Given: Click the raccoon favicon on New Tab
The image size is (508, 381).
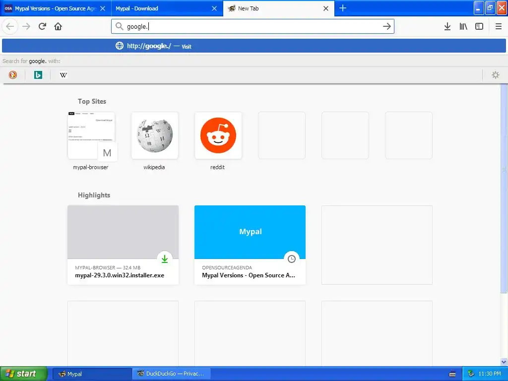Looking at the screenshot, I should pyautogui.click(x=231, y=8).
